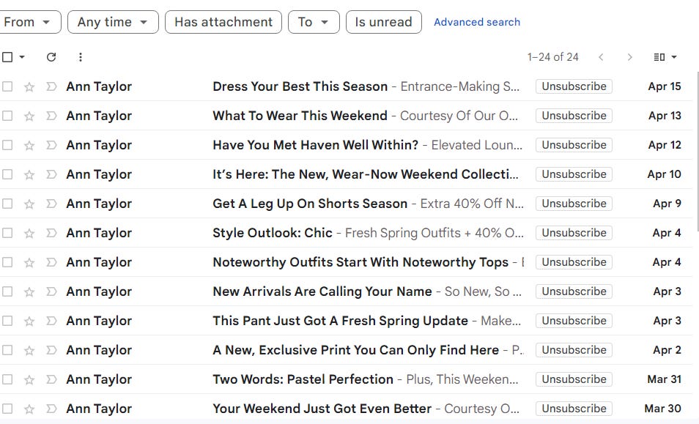Screen dimensions: 699x424
Task: Star the What To Wear This Weekend email
Action: click(29, 116)
